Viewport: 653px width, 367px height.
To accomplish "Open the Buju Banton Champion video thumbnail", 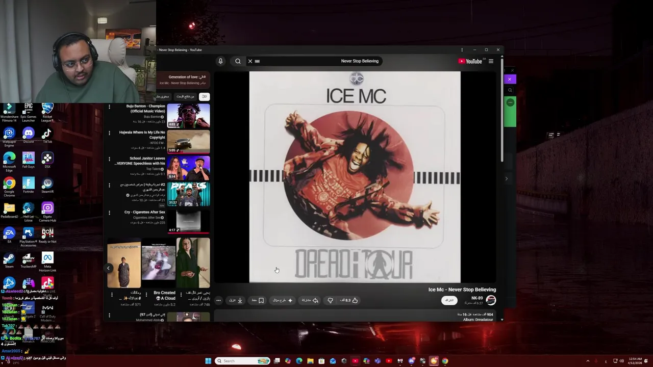I will tap(188, 115).
